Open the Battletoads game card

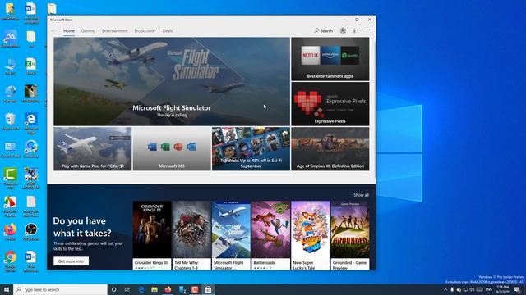click(x=270, y=235)
